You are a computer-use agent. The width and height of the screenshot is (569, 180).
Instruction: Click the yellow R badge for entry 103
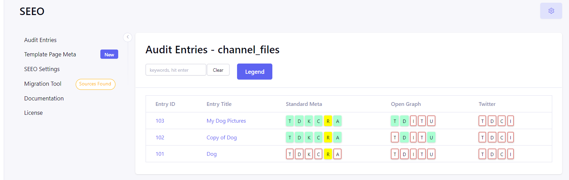click(328, 121)
